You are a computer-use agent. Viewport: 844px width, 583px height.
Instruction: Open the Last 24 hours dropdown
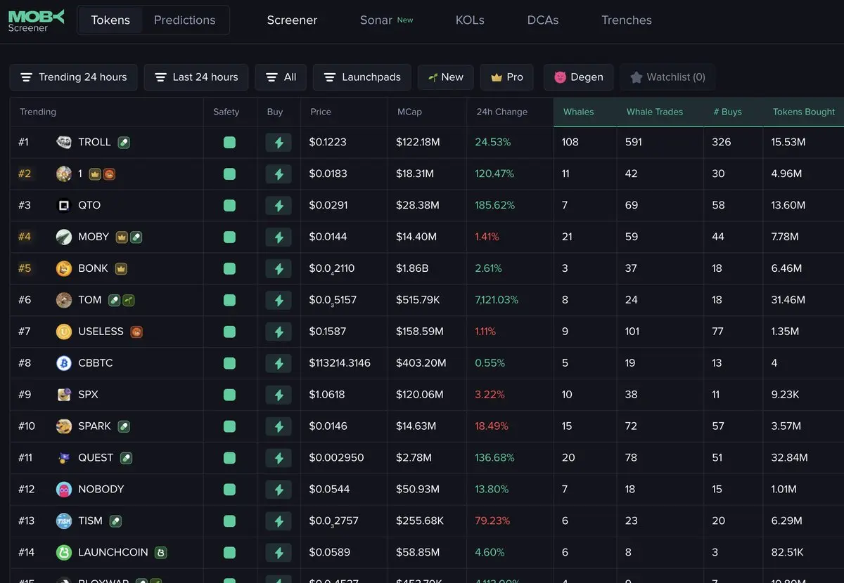[196, 77]
